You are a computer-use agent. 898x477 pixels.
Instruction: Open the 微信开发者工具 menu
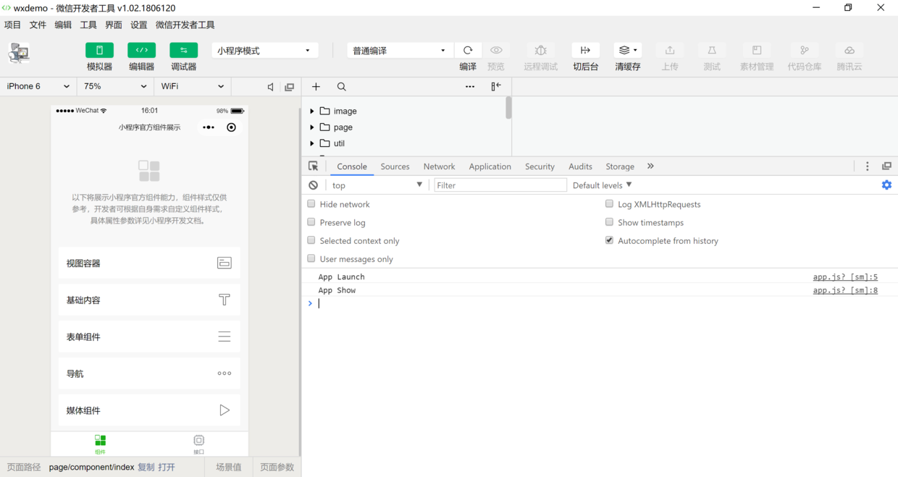point(185,25)
